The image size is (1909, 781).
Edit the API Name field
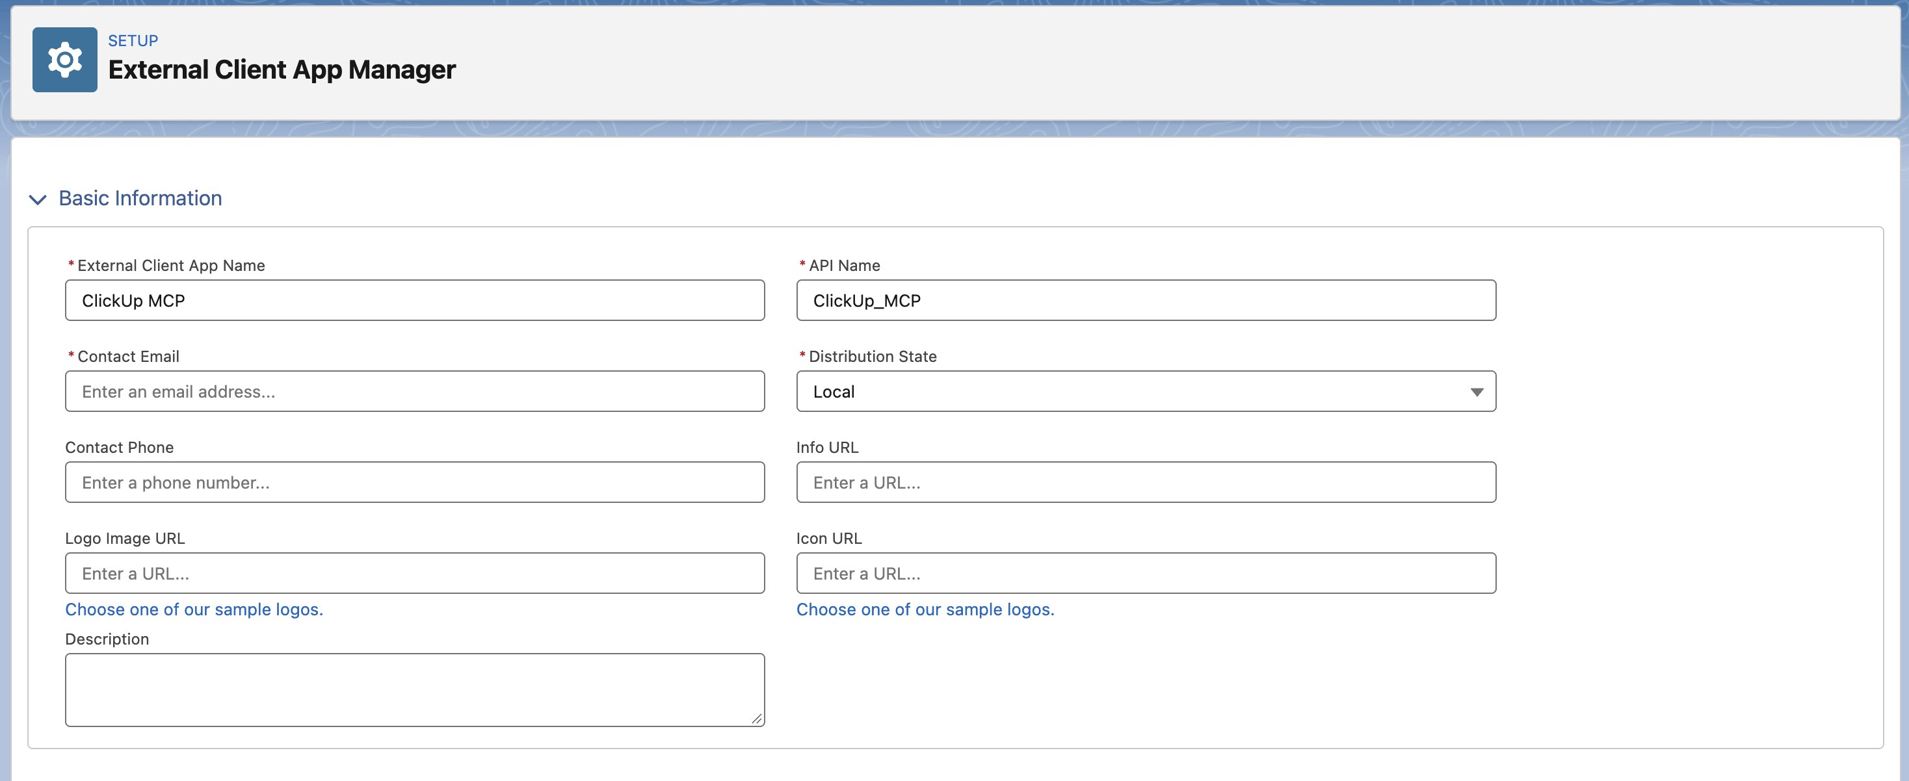click(1145, 300)
